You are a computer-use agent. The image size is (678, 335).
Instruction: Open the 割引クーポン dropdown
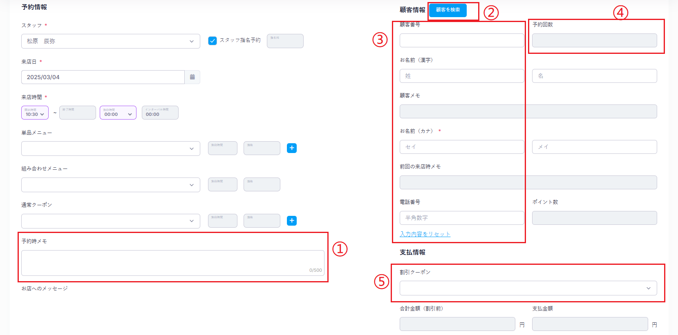(528, 288)
